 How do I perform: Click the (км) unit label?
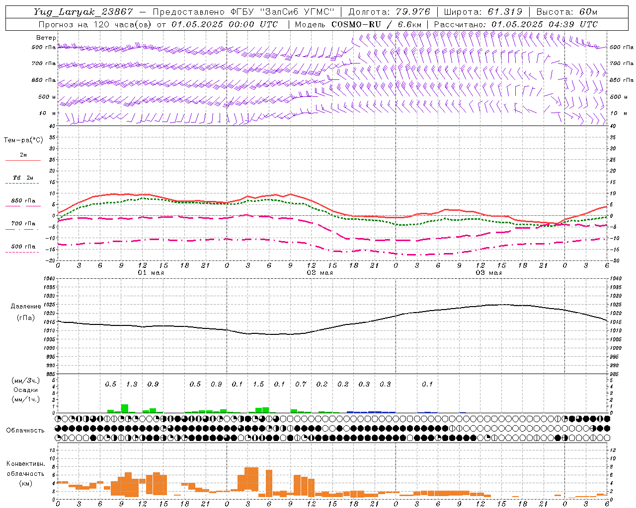click(x=25, y=483)
